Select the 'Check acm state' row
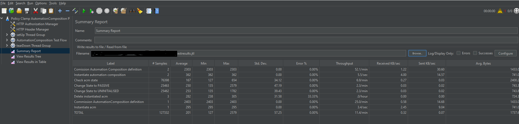 (296, 80)
